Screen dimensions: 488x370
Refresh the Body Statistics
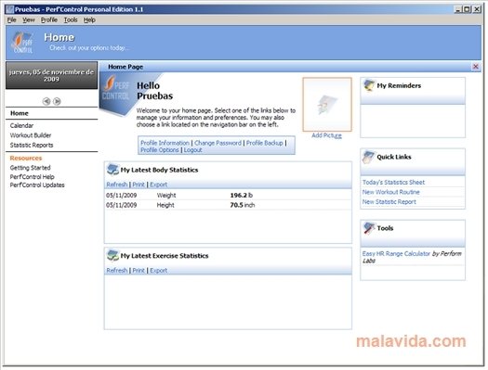[x=117, y=185]
